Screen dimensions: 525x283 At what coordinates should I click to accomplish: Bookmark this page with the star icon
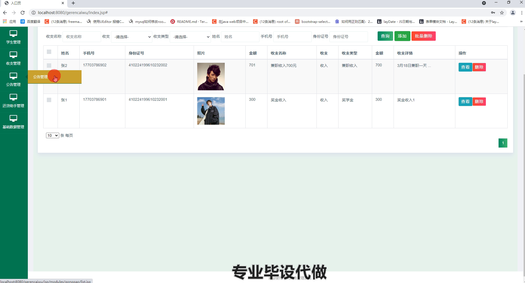click(x=502, y=13)
